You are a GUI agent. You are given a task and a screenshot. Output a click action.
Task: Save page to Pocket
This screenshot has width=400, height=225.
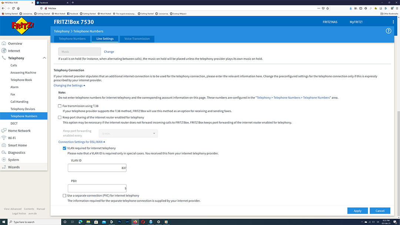[323, 8]
